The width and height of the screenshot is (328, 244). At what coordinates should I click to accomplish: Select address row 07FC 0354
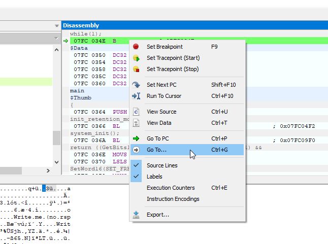[x=100, y=62]
